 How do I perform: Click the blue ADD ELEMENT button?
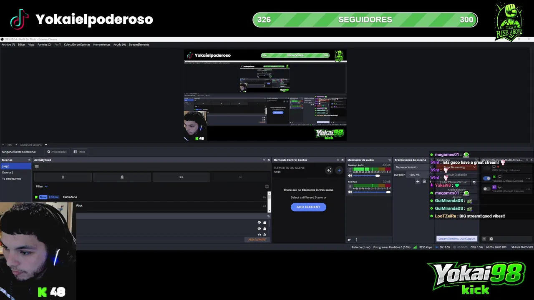(308, 207)
